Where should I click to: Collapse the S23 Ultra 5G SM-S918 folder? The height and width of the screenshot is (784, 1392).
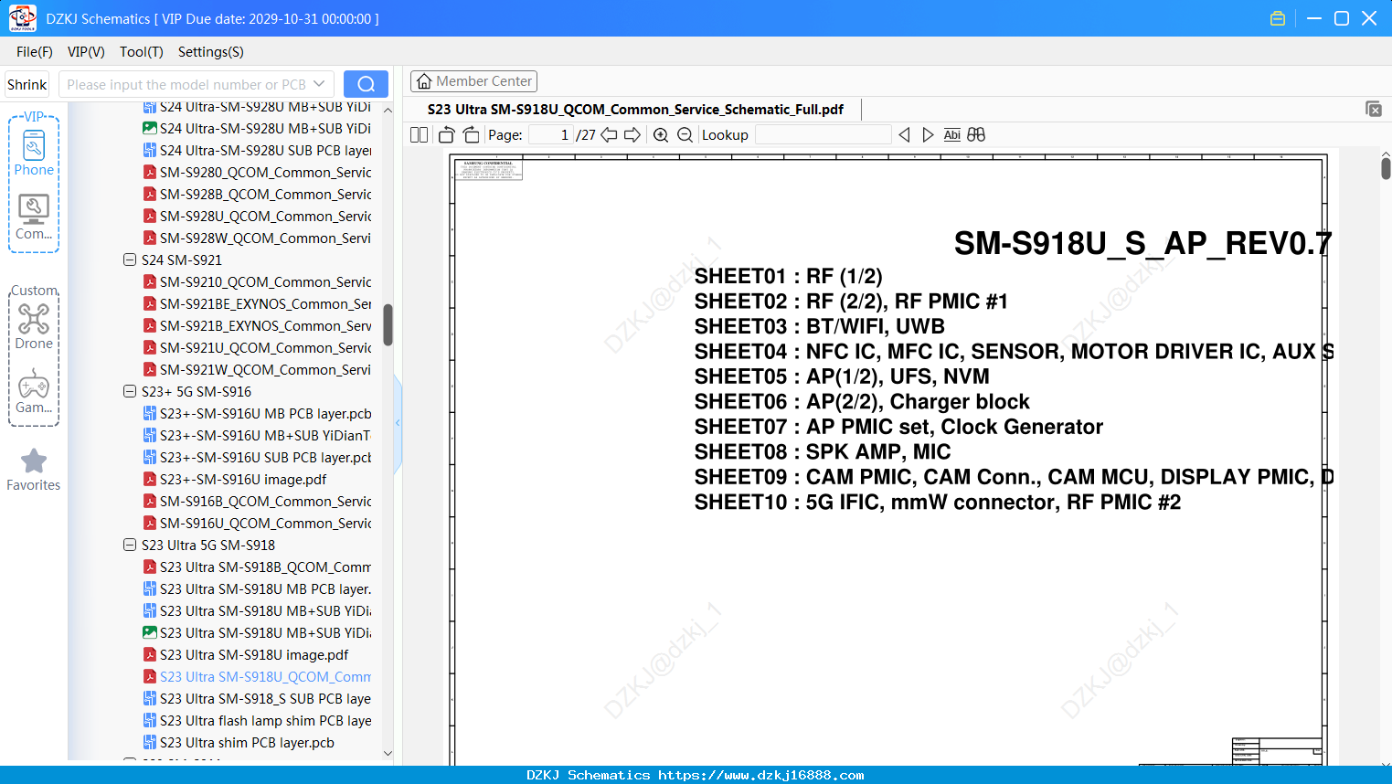130,545
